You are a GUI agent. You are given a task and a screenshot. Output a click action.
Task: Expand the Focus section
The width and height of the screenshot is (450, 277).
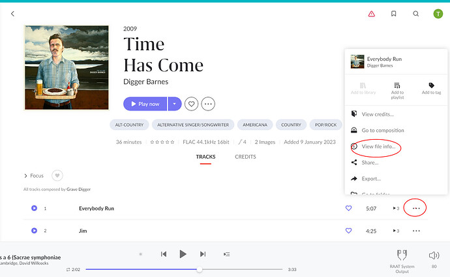pos(34,176)
